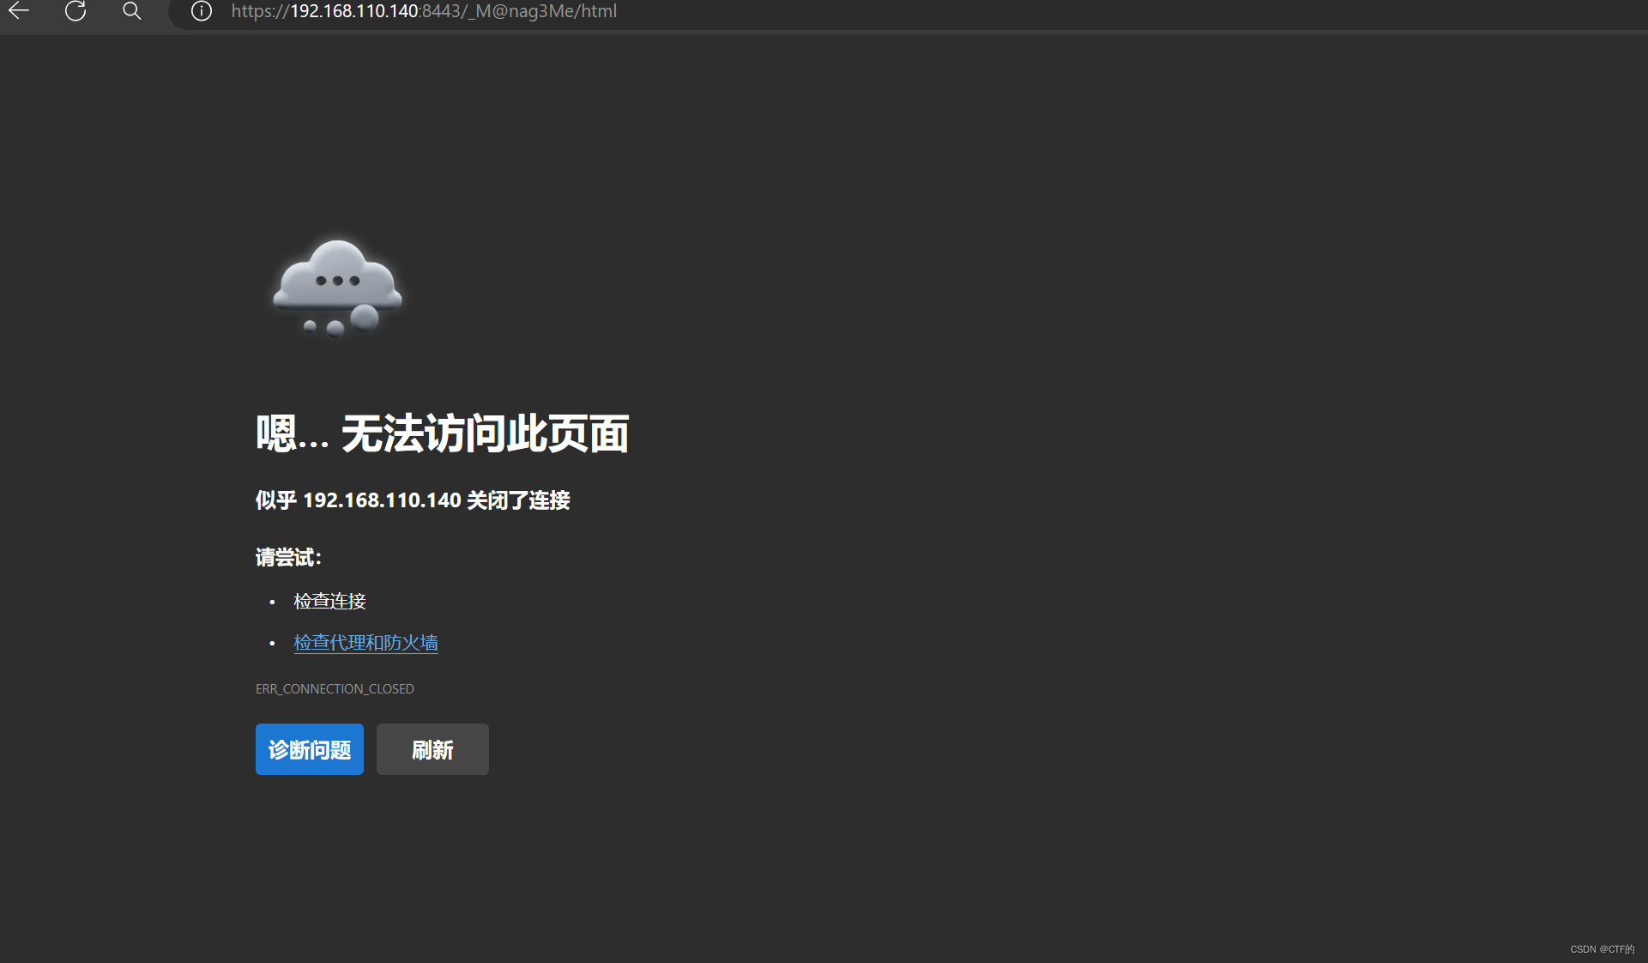Click the 8443 port in the URL
This screenshot has width=1648, height=963.
[x=442, y=11]
